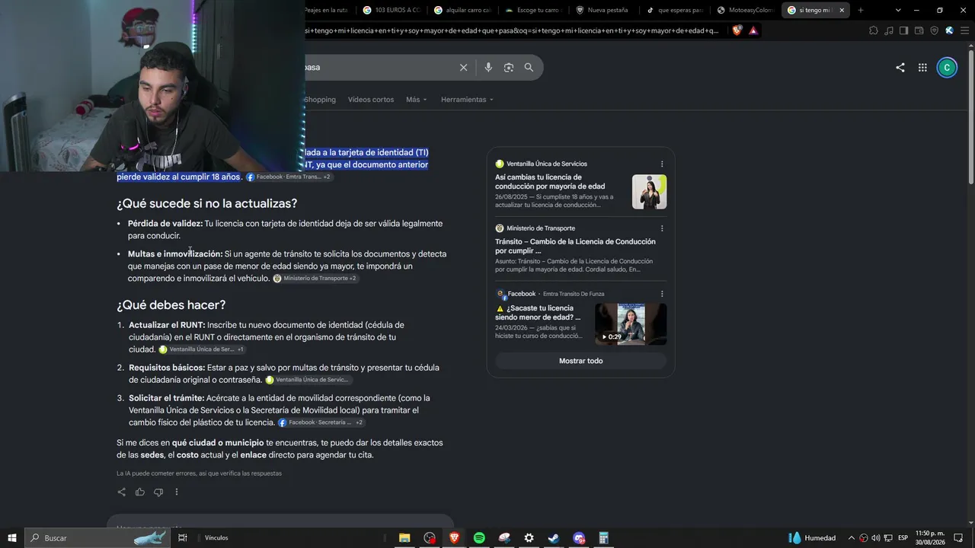Open Task View on the taskbar
975x548 pixels.
click(x=183, y=538)
